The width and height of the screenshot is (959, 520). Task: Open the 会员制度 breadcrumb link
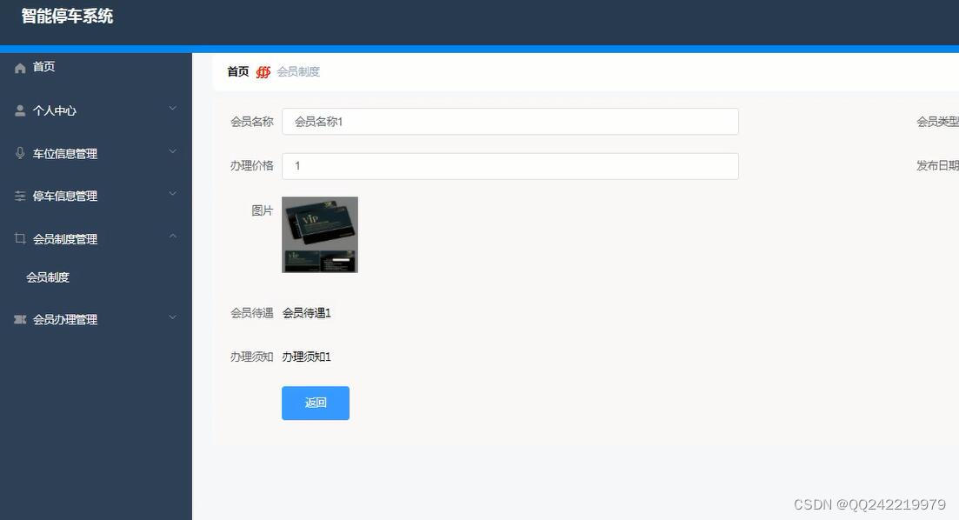tap(300, 71)
